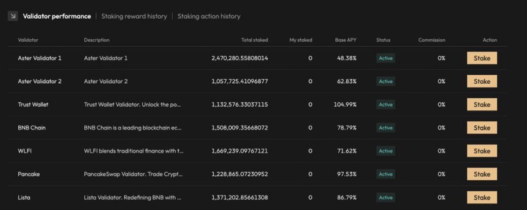Click total staked value 1,508,009.35668072
Screen dimensions: 527x210
tap(240, 128)
